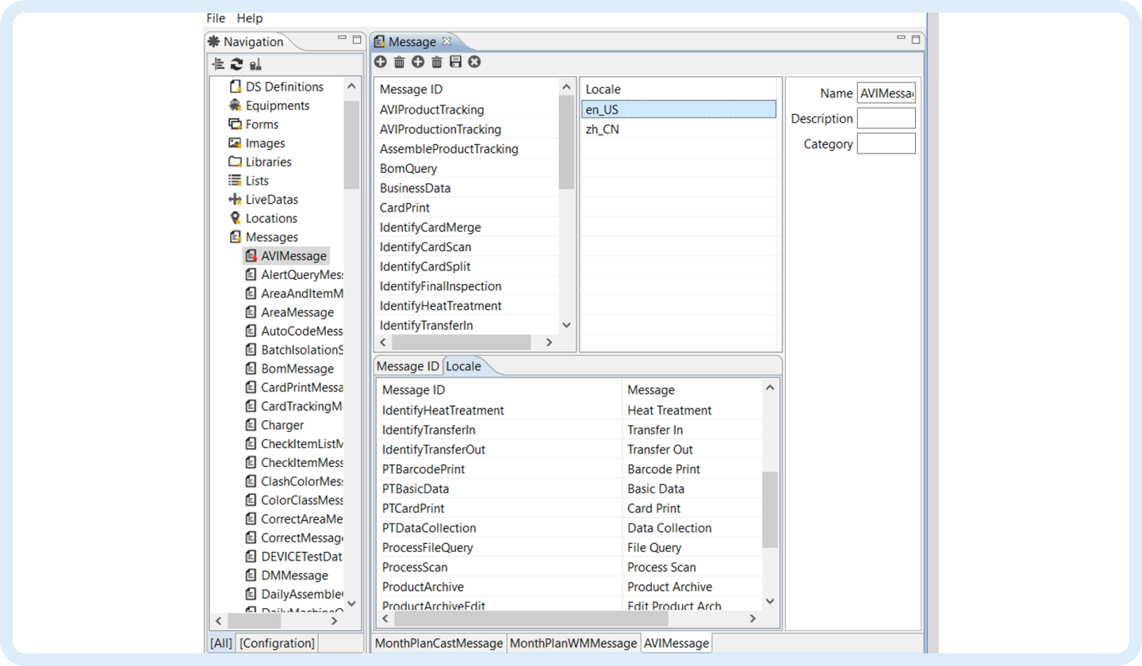Click the second add (plus) toolbar icon

(418, 62)
